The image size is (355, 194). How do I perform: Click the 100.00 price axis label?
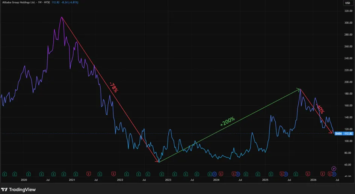pyautogui.click(x=348, y=141)
